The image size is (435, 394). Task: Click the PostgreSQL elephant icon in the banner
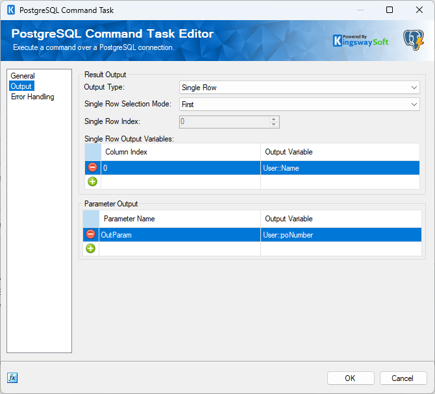click(x=414, y=40)
